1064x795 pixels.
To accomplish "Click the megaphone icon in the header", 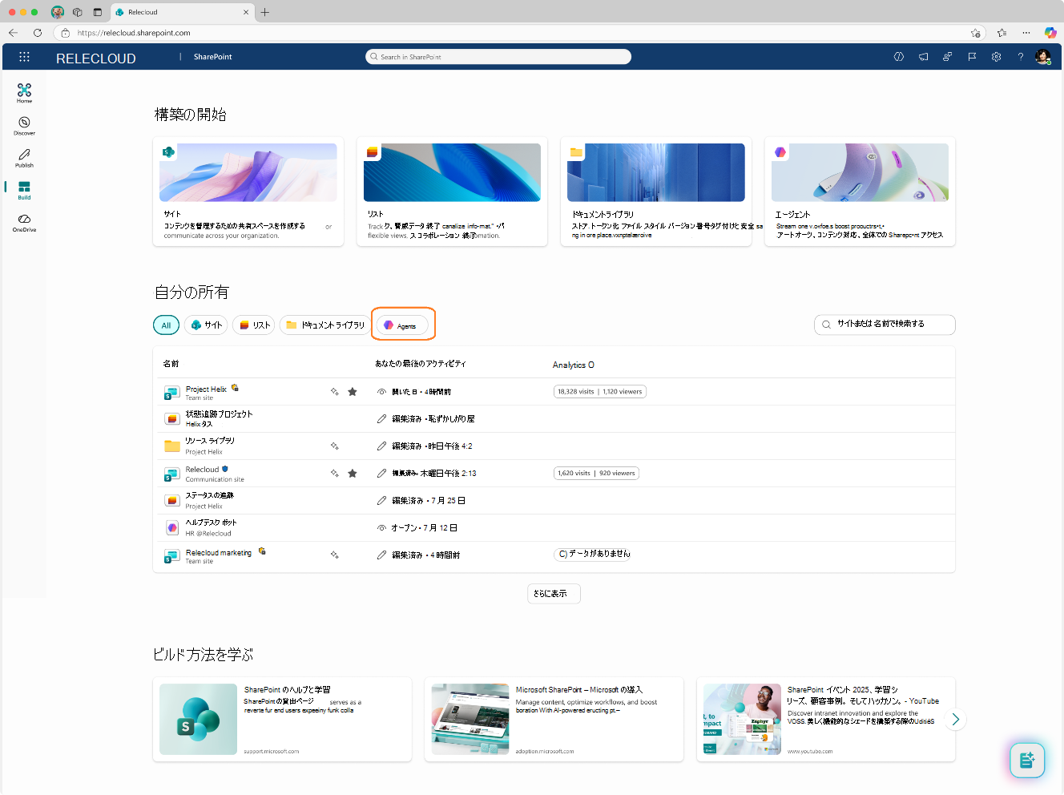I will point(923,57).
